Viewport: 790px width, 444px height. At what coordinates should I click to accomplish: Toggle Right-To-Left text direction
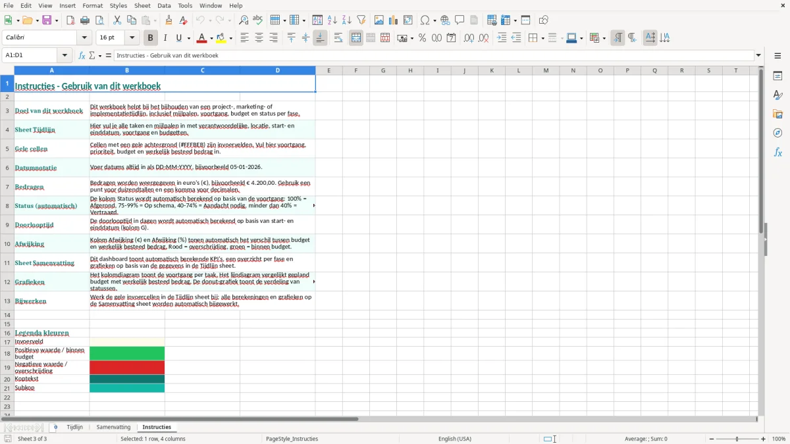tap(632, 38)
